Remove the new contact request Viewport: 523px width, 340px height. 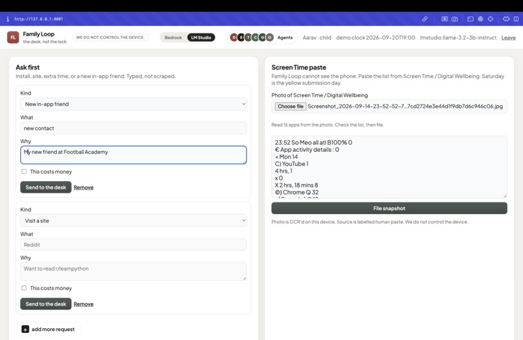coord(84,188)
